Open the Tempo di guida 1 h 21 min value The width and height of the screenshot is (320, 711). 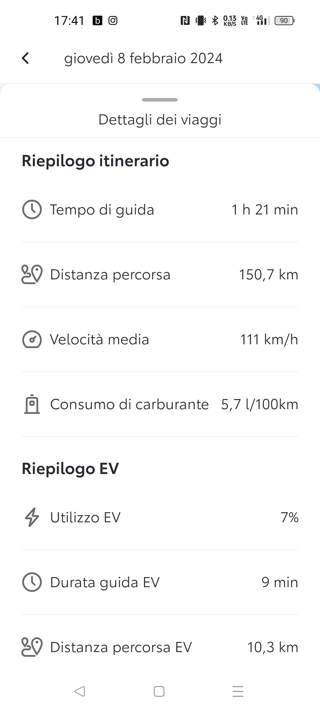point(265,210)
